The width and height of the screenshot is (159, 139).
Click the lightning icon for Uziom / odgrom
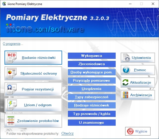click(11, 105)
